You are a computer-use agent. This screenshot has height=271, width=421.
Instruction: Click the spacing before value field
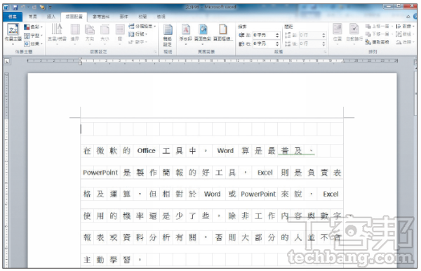[310, 35]
